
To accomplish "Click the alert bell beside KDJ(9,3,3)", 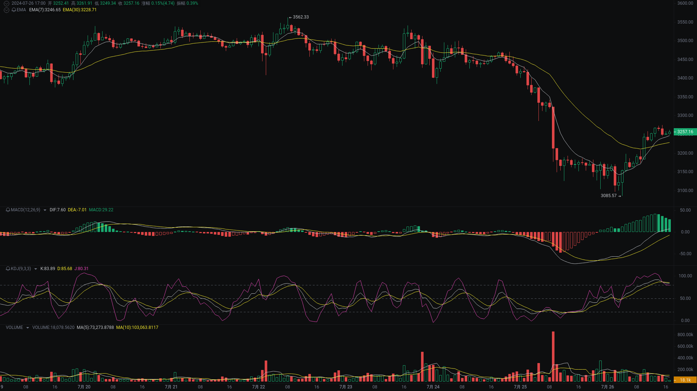I will click(x=8, y=269).
